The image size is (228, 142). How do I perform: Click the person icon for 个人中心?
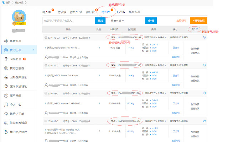6,105
